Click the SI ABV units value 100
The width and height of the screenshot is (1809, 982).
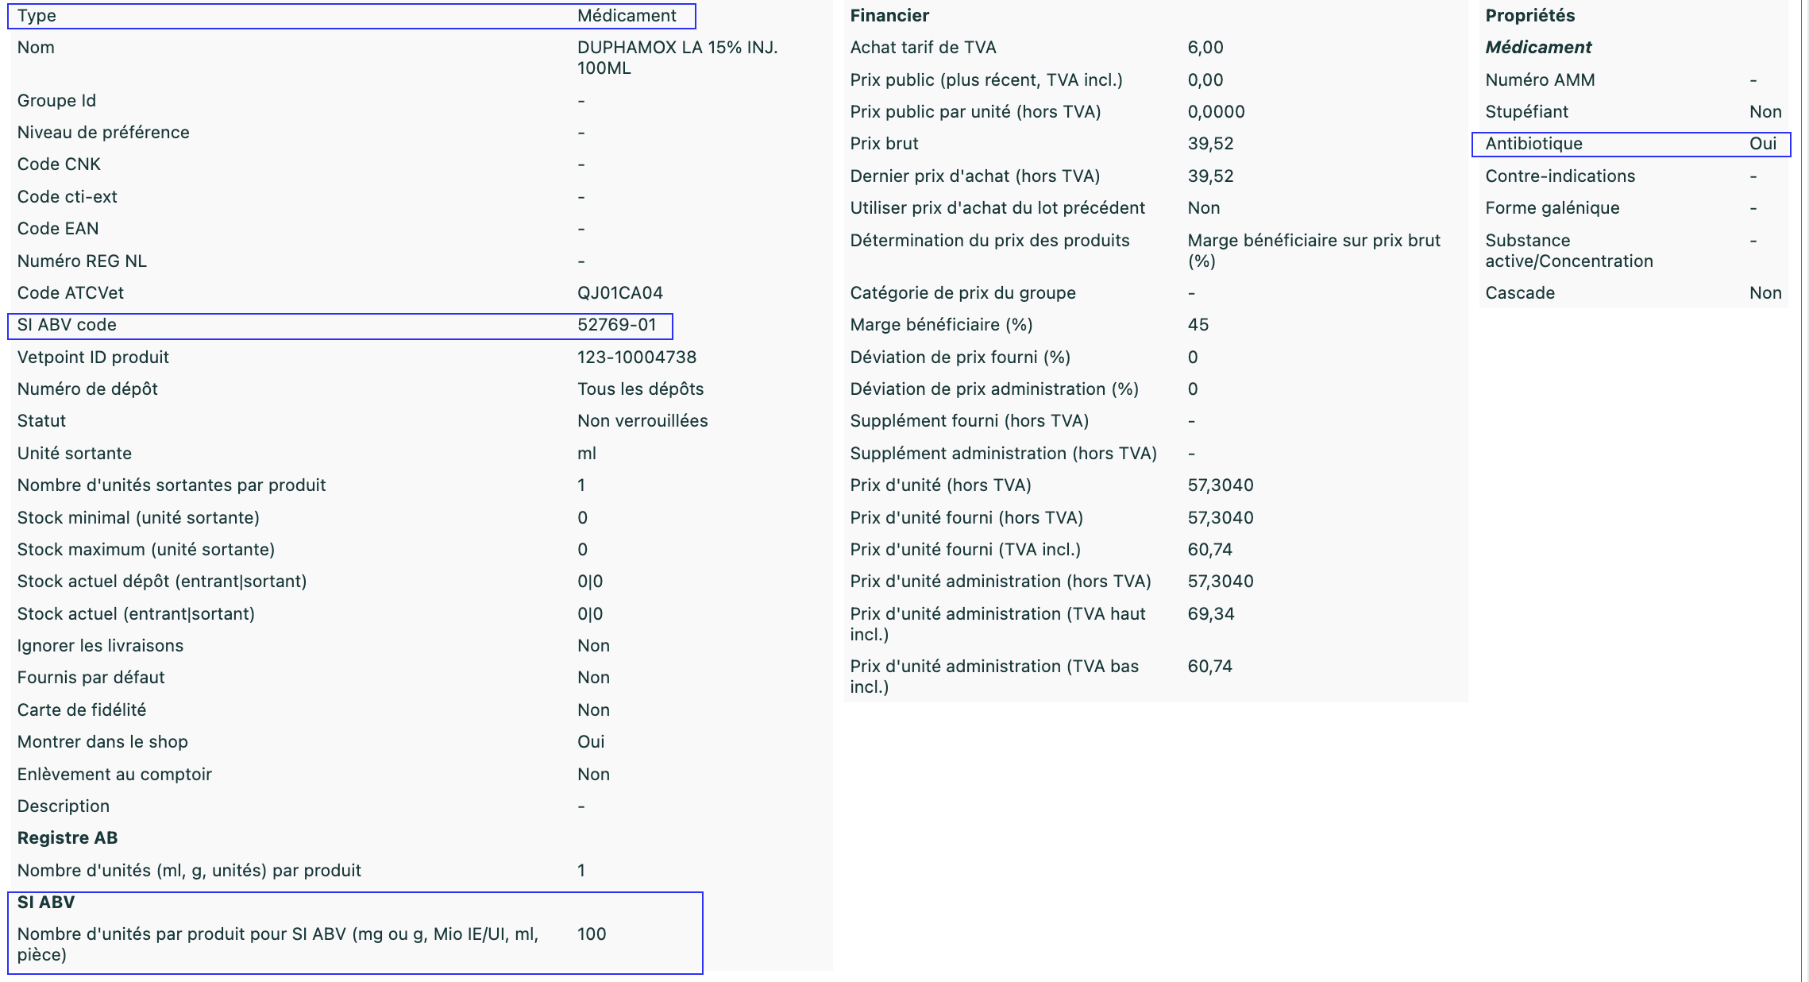591,934
